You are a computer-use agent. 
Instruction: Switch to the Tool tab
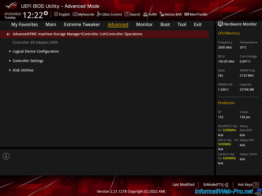click(182, 24)
